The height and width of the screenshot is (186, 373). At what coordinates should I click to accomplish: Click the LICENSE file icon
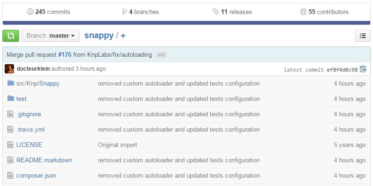[x=11, y=145]
